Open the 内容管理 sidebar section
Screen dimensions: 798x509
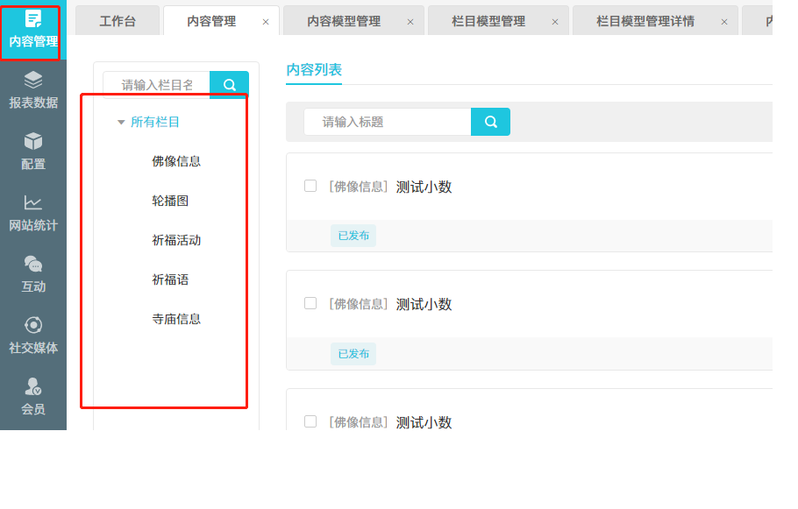[x=32, y=31]
